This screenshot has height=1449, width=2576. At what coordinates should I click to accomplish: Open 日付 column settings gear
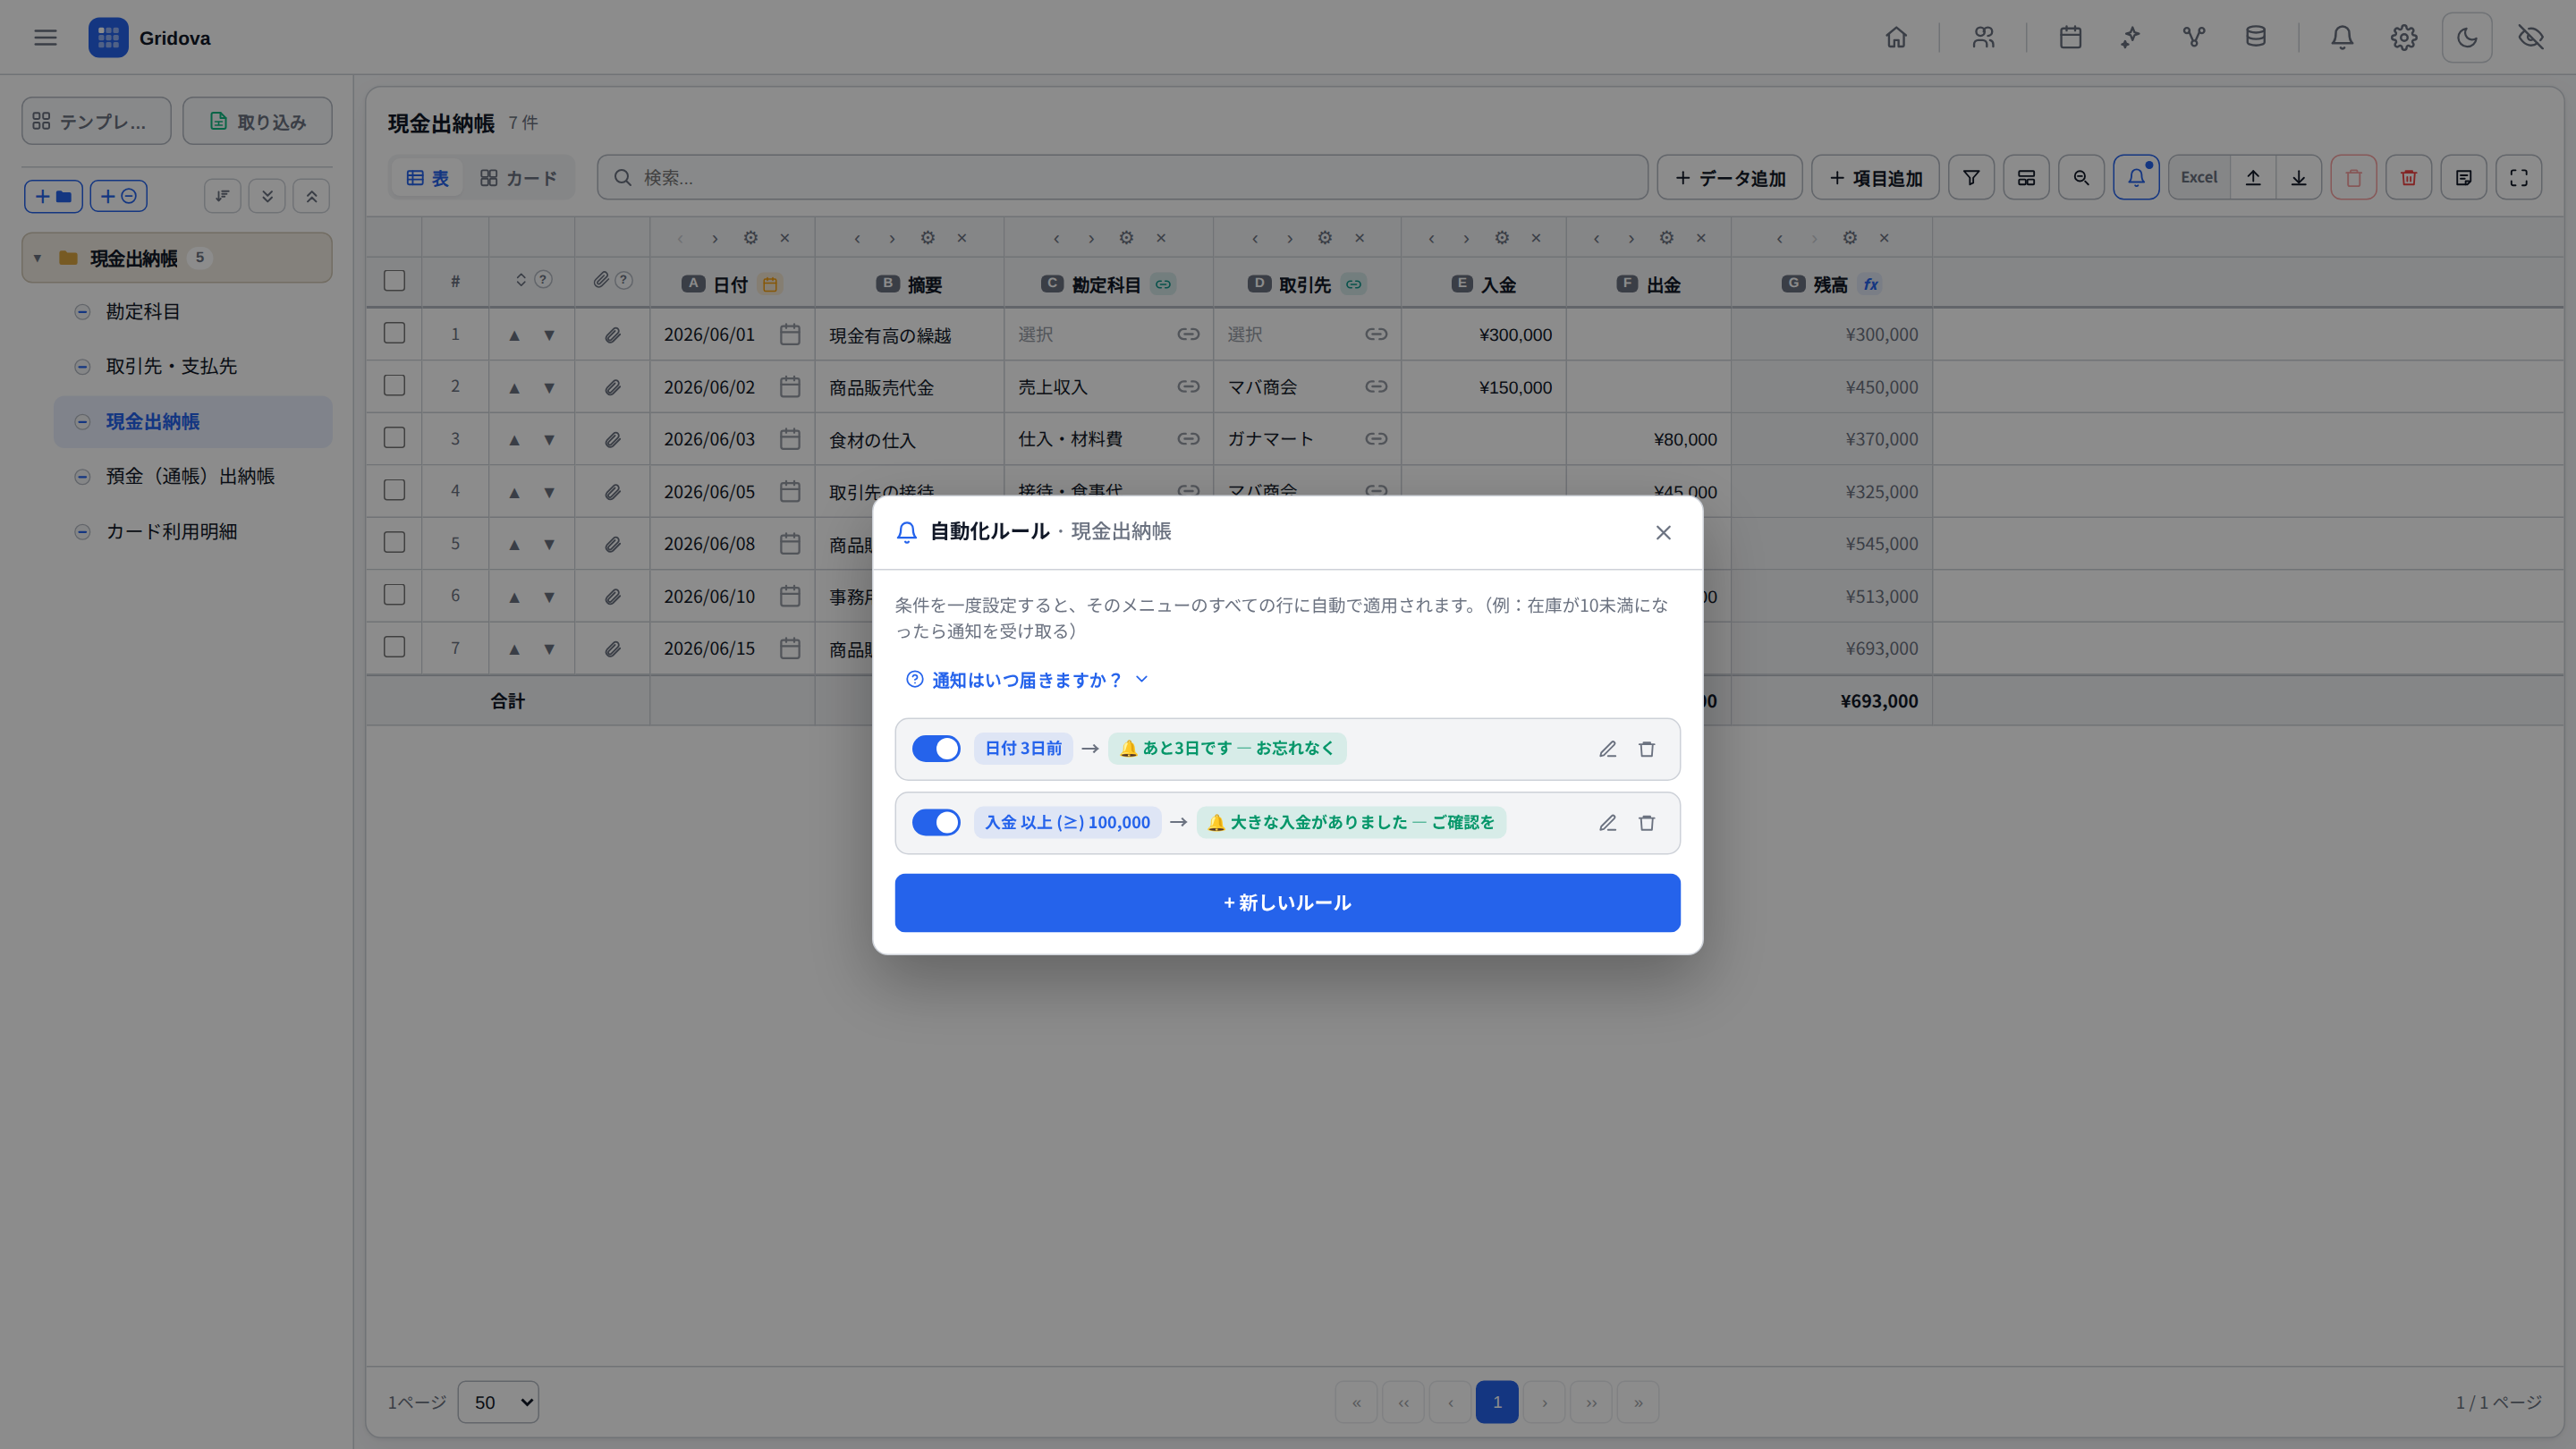pyautogui.click(x=750, y=238)
